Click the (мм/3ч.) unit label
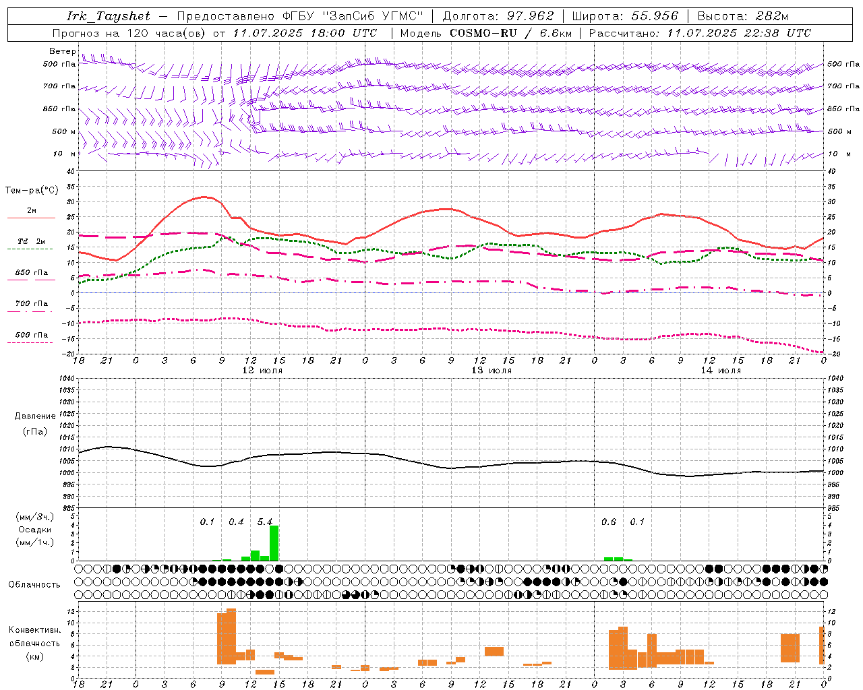863x690 pixels. (x=35, y=517)
